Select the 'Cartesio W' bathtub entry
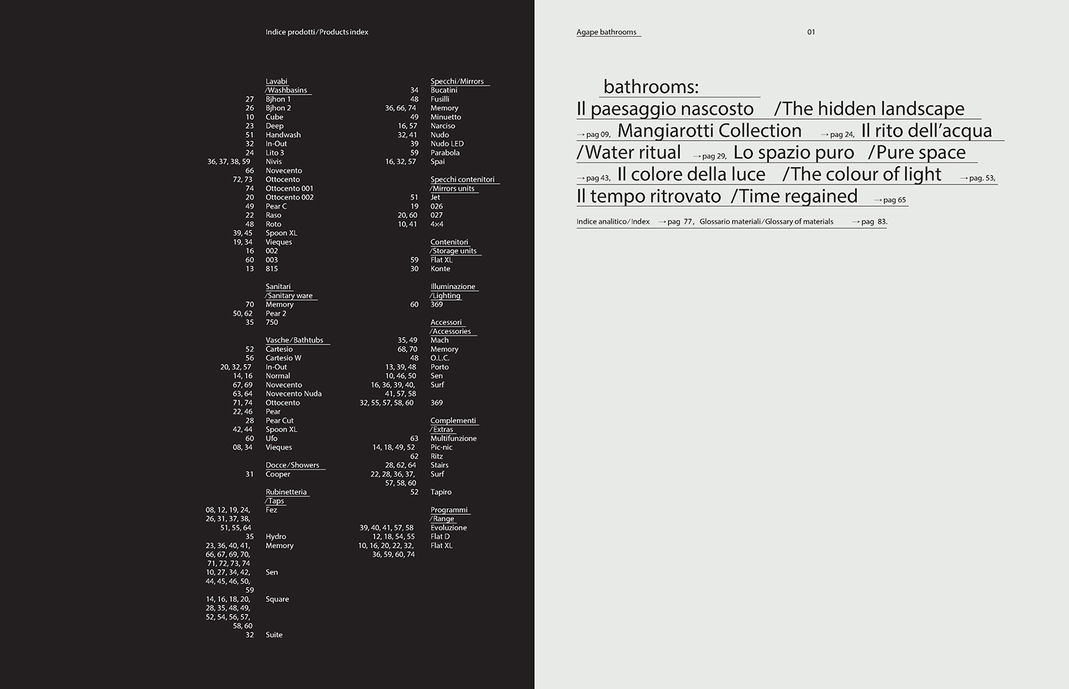 (x=283, y=358)
